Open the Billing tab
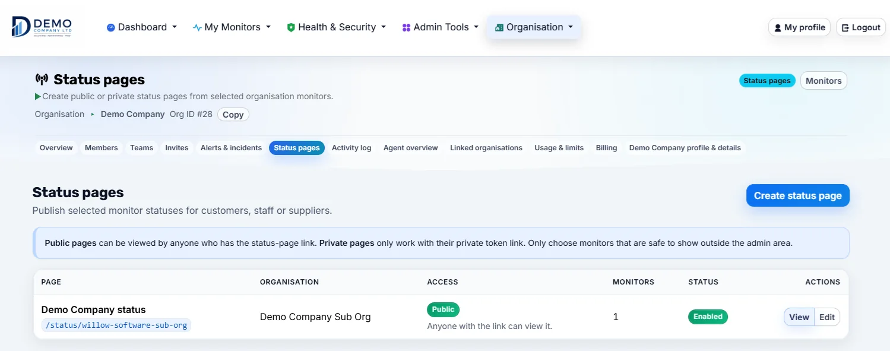 [x=606, y=148]
